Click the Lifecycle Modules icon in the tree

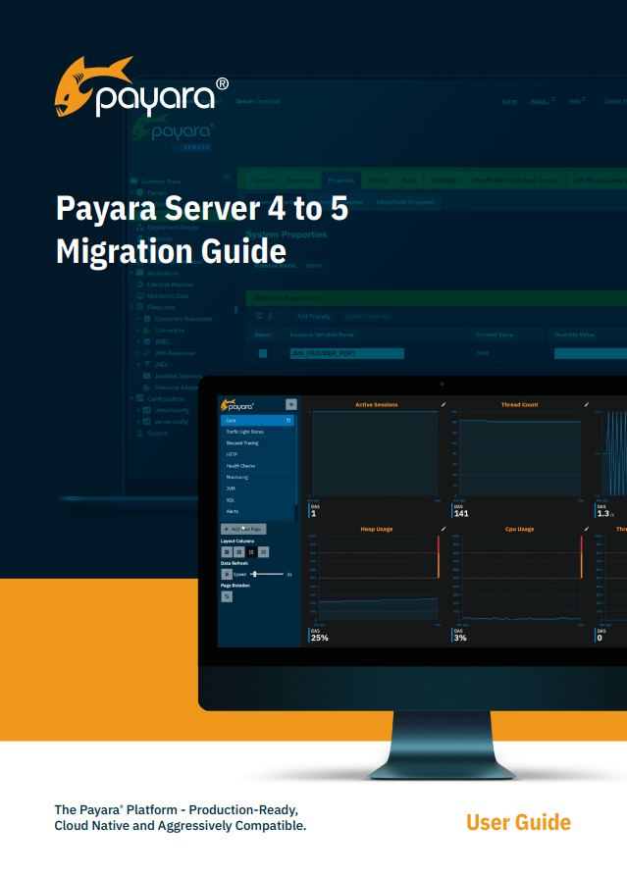140,284
